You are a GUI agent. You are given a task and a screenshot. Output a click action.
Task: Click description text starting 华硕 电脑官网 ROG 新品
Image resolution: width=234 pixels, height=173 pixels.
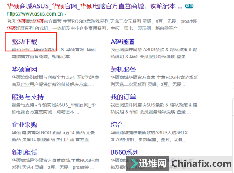point(53,136)
